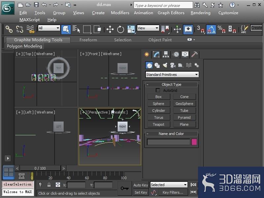
Task: Open Standard Primitives category dropdown
Action: (172, 75)
